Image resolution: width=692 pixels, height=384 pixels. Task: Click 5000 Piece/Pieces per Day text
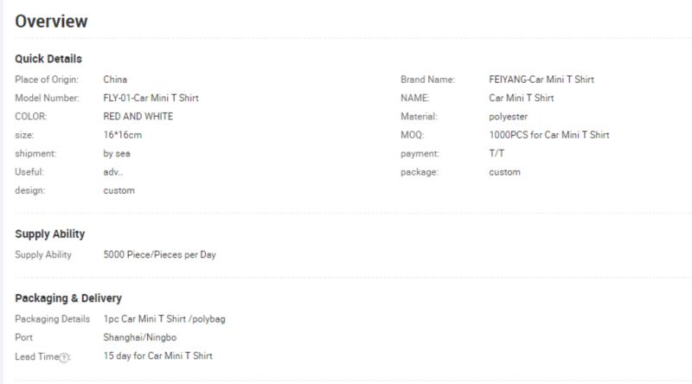(159, 254)
